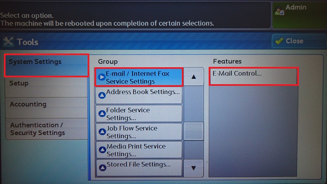Select the System Settings tab

pyautogui.click(x=46, y=65)
